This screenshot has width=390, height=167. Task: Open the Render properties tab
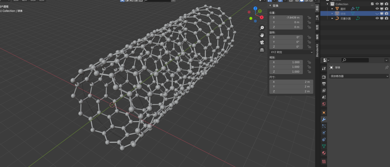tap(324, 77)
